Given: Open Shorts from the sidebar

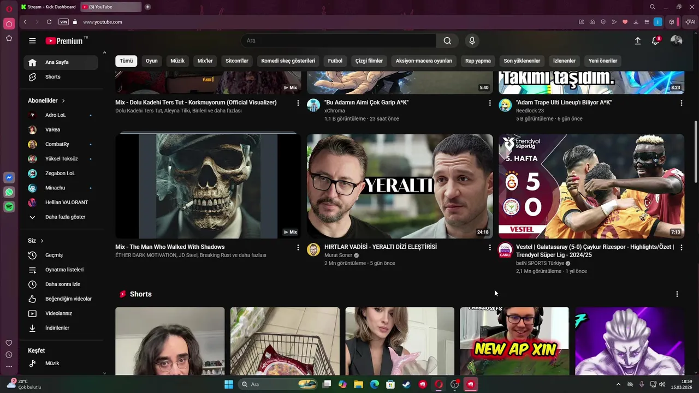Looking at the screenshot, I should (x=61, y=77).
